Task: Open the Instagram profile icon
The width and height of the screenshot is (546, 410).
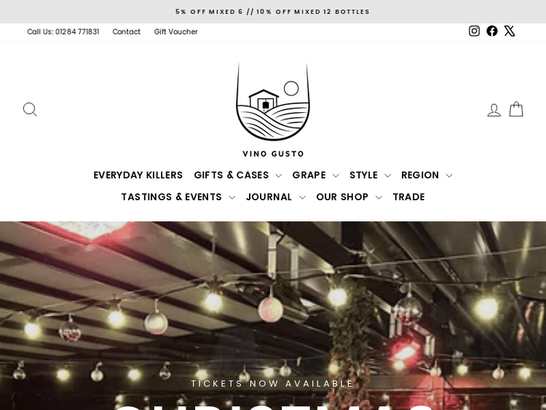Action: [474, 31]
